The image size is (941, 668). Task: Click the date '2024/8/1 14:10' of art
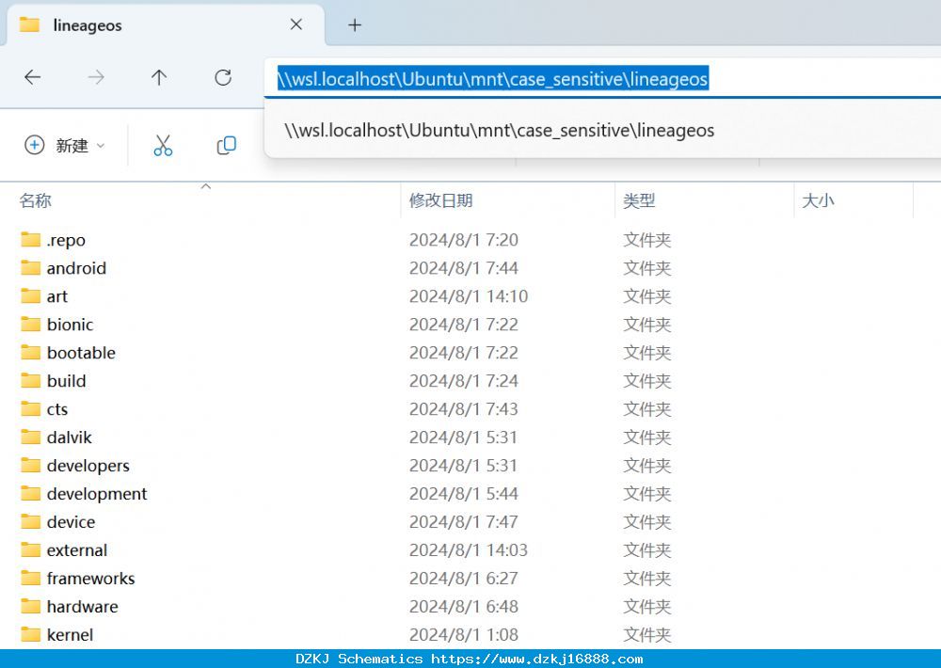click(469, 295)
